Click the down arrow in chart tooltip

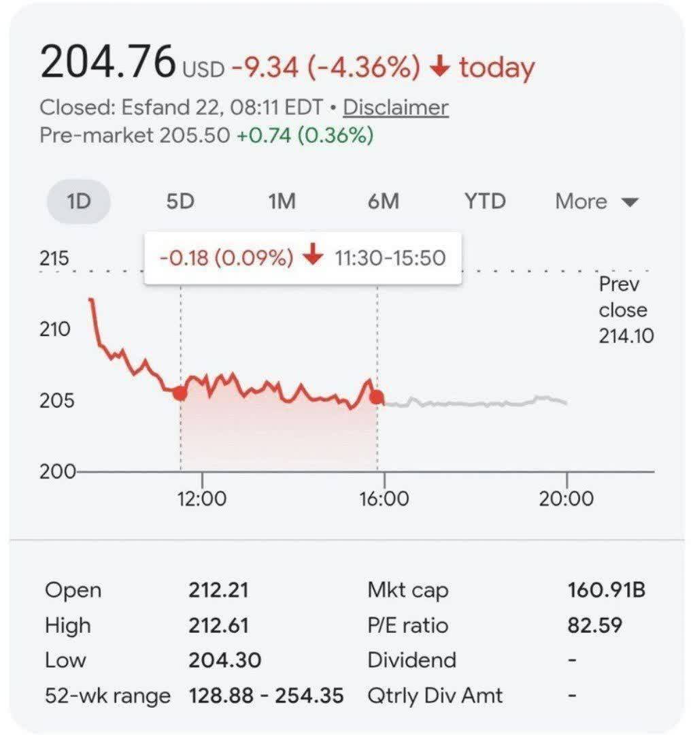point(314,257)
